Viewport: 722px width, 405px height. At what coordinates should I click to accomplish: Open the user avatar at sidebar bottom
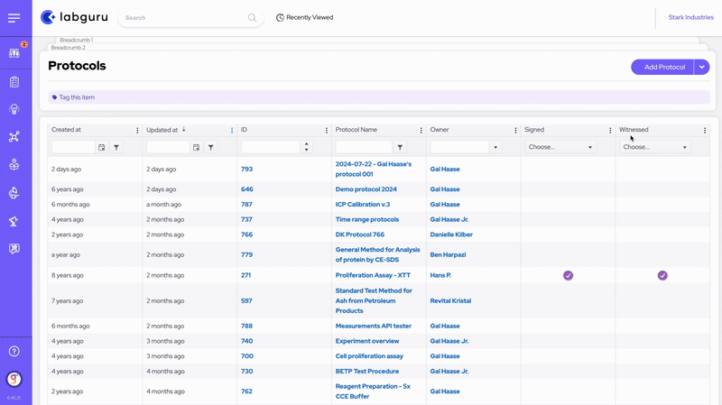[x=14, y=379]
